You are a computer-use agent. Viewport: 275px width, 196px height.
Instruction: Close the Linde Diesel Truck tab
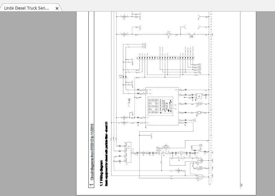57,8
